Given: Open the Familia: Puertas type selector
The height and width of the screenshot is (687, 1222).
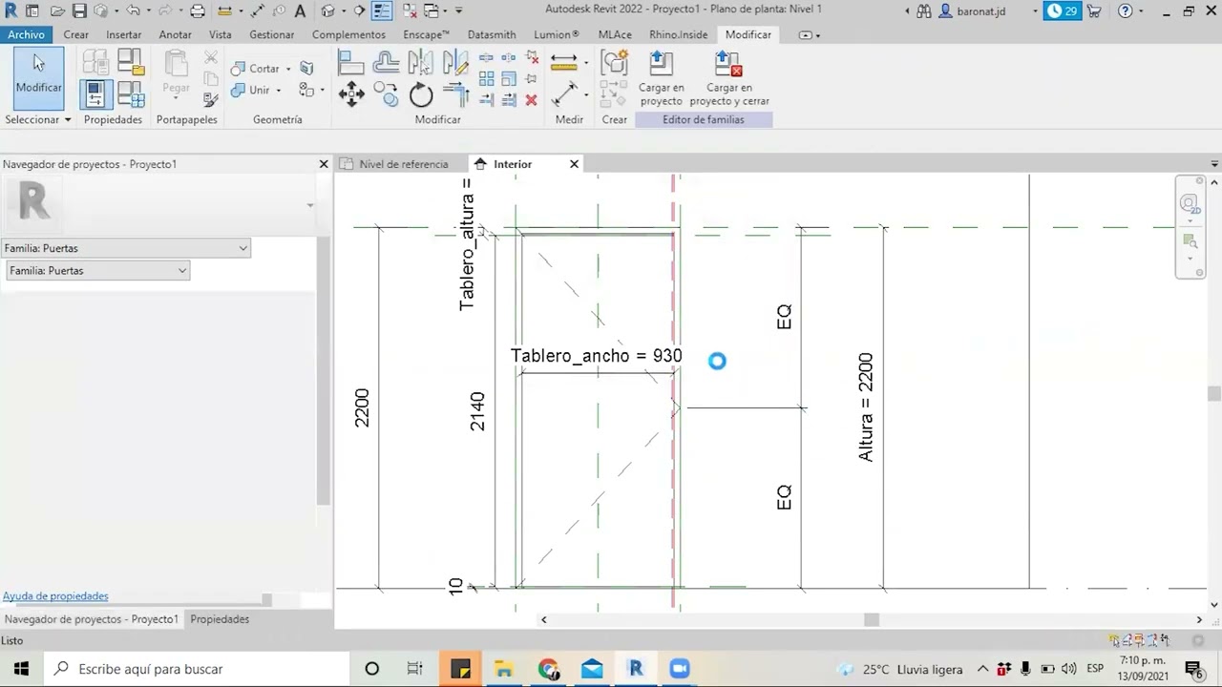Looking at the screenshot, I should [126, 248].
